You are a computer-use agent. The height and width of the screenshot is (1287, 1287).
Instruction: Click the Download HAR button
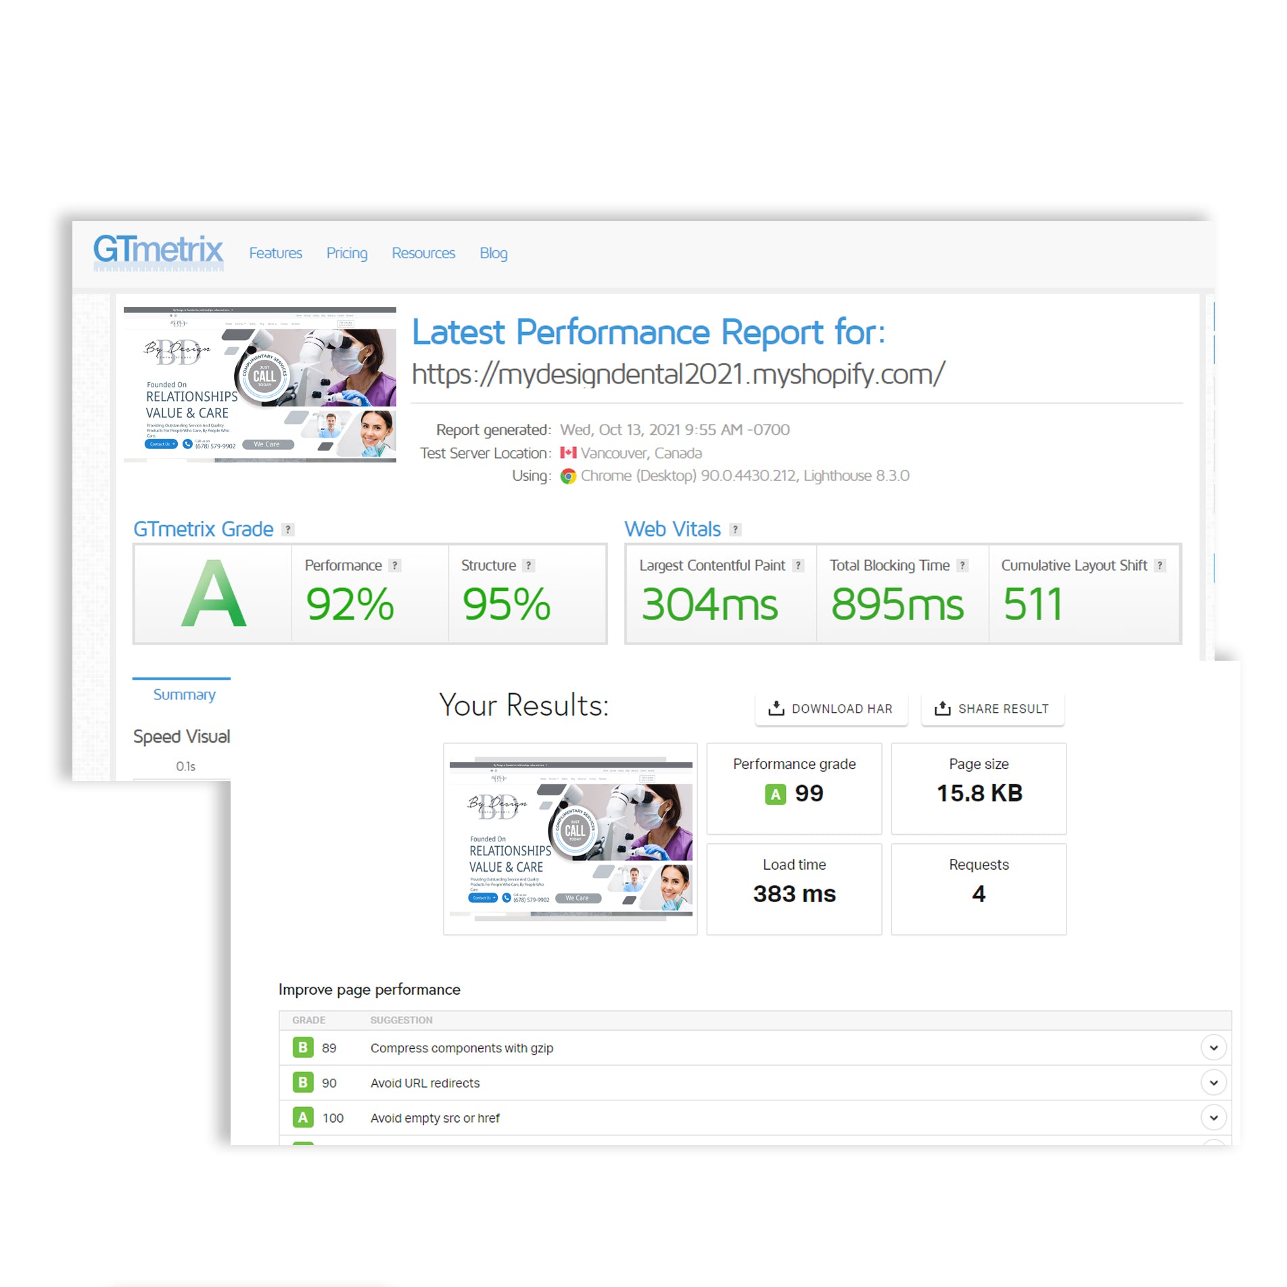point(831,709)
